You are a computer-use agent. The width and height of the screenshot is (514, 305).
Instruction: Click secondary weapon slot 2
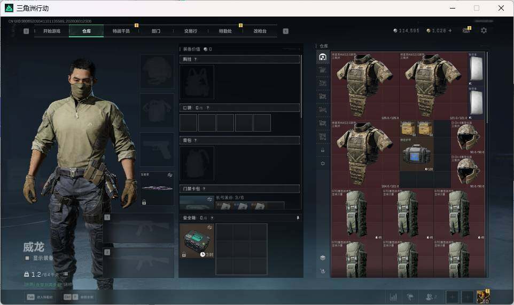[139, 263]
